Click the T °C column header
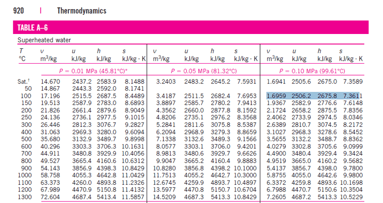Screen dimensions: 383x203 coord(21,55)
